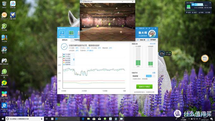Focus the taskbar search box
Image resolution: width=215 pixels, height=121 pixels.
click(25, 119)
